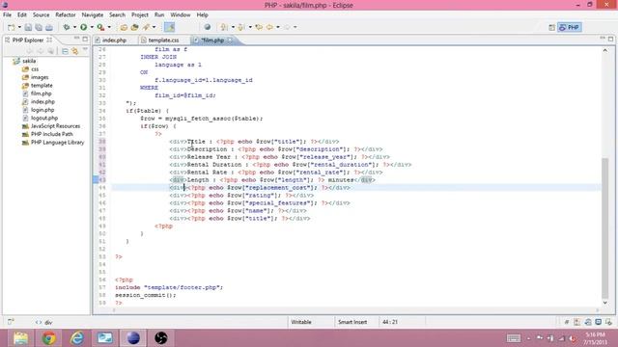Click the External Tools run icon
This screenshot has height=347, width=618.
click(100, 27)
